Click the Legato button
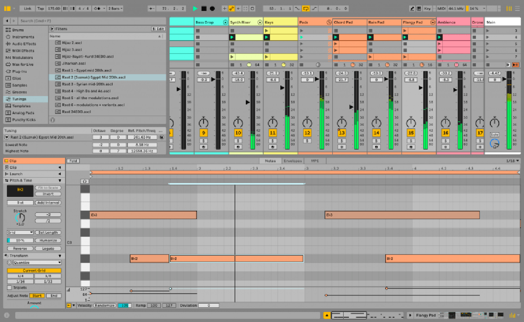Viewport: 524px width, 322px height. point(48,248)
